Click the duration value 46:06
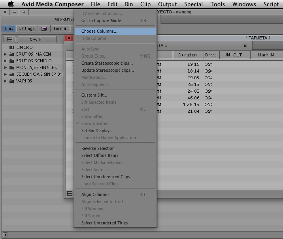Screen dimensions: 283x239 click(193, 98)
